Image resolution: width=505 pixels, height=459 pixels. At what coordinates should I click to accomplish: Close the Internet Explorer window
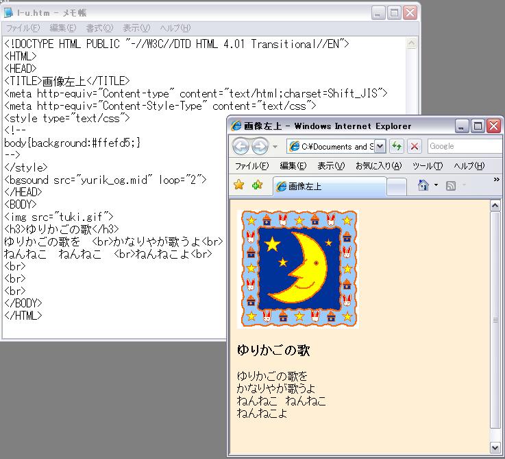pyautogui.click(x=494, y=126)
